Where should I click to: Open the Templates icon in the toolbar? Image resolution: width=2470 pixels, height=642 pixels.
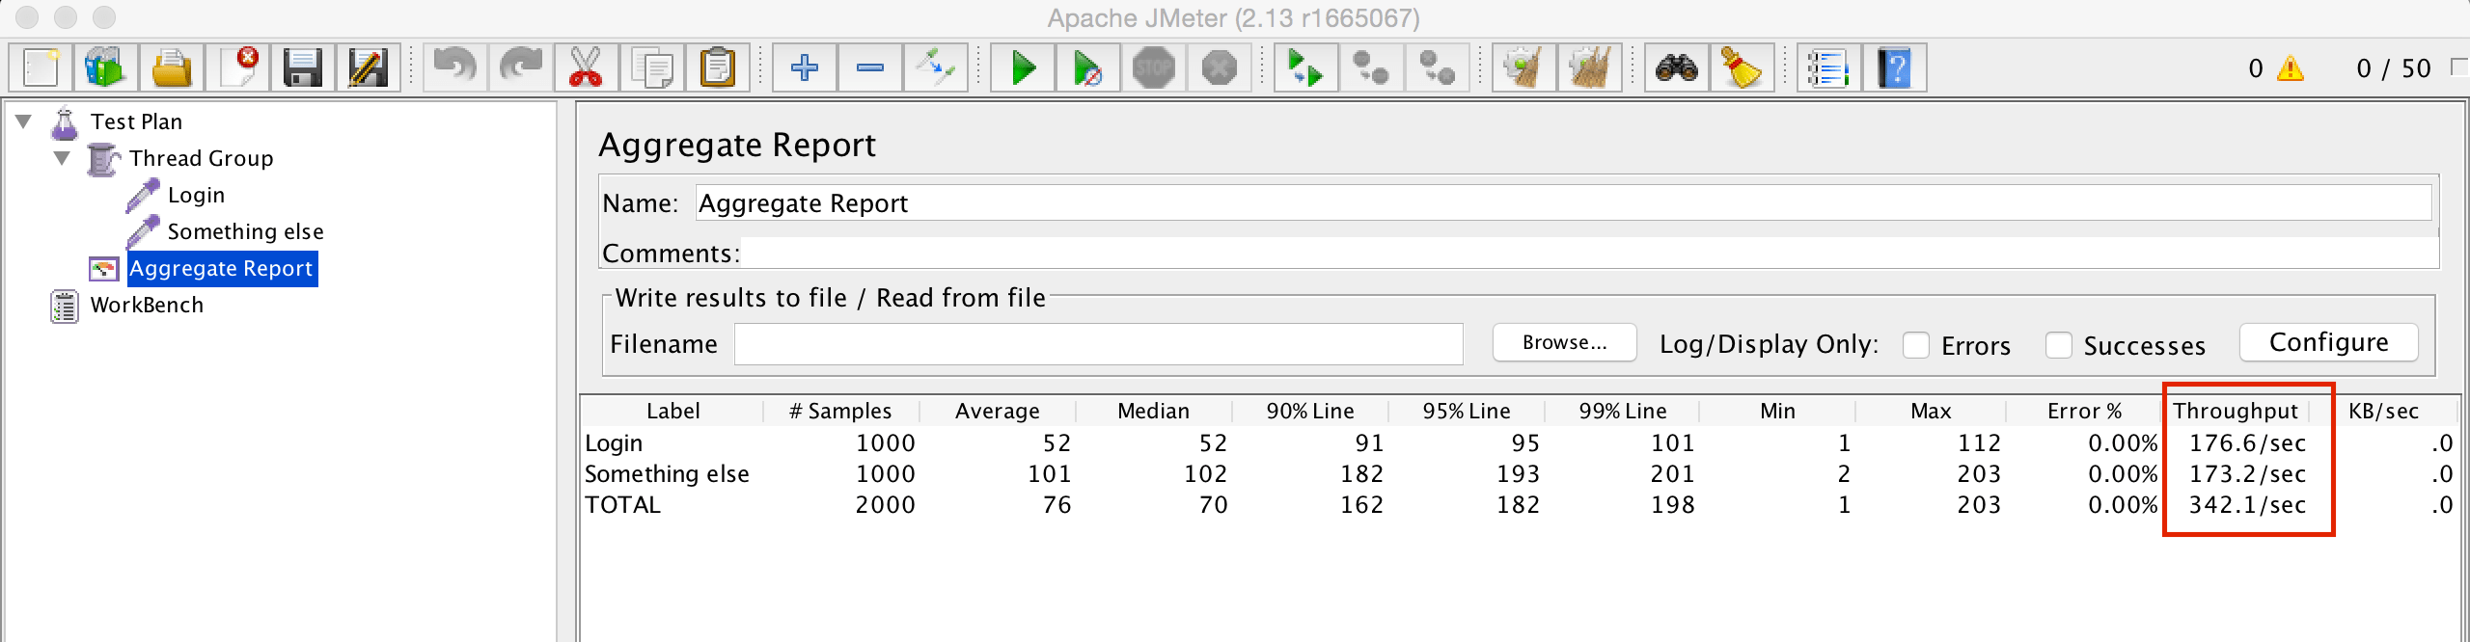(x=106, y=68)
